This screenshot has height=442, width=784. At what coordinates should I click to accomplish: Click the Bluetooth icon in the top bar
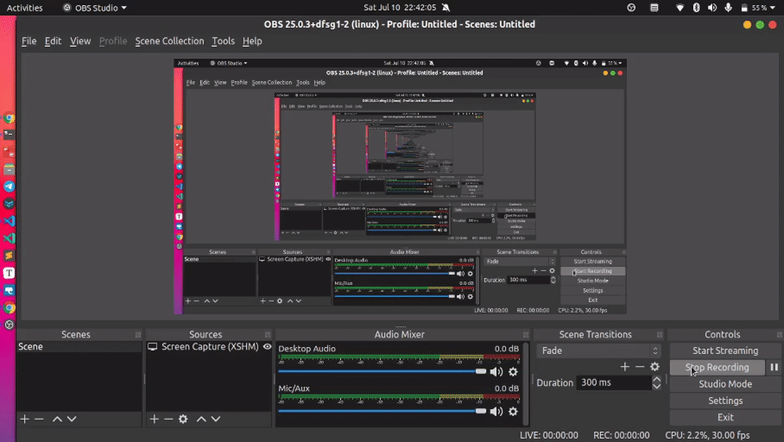[x=696, y=7]
